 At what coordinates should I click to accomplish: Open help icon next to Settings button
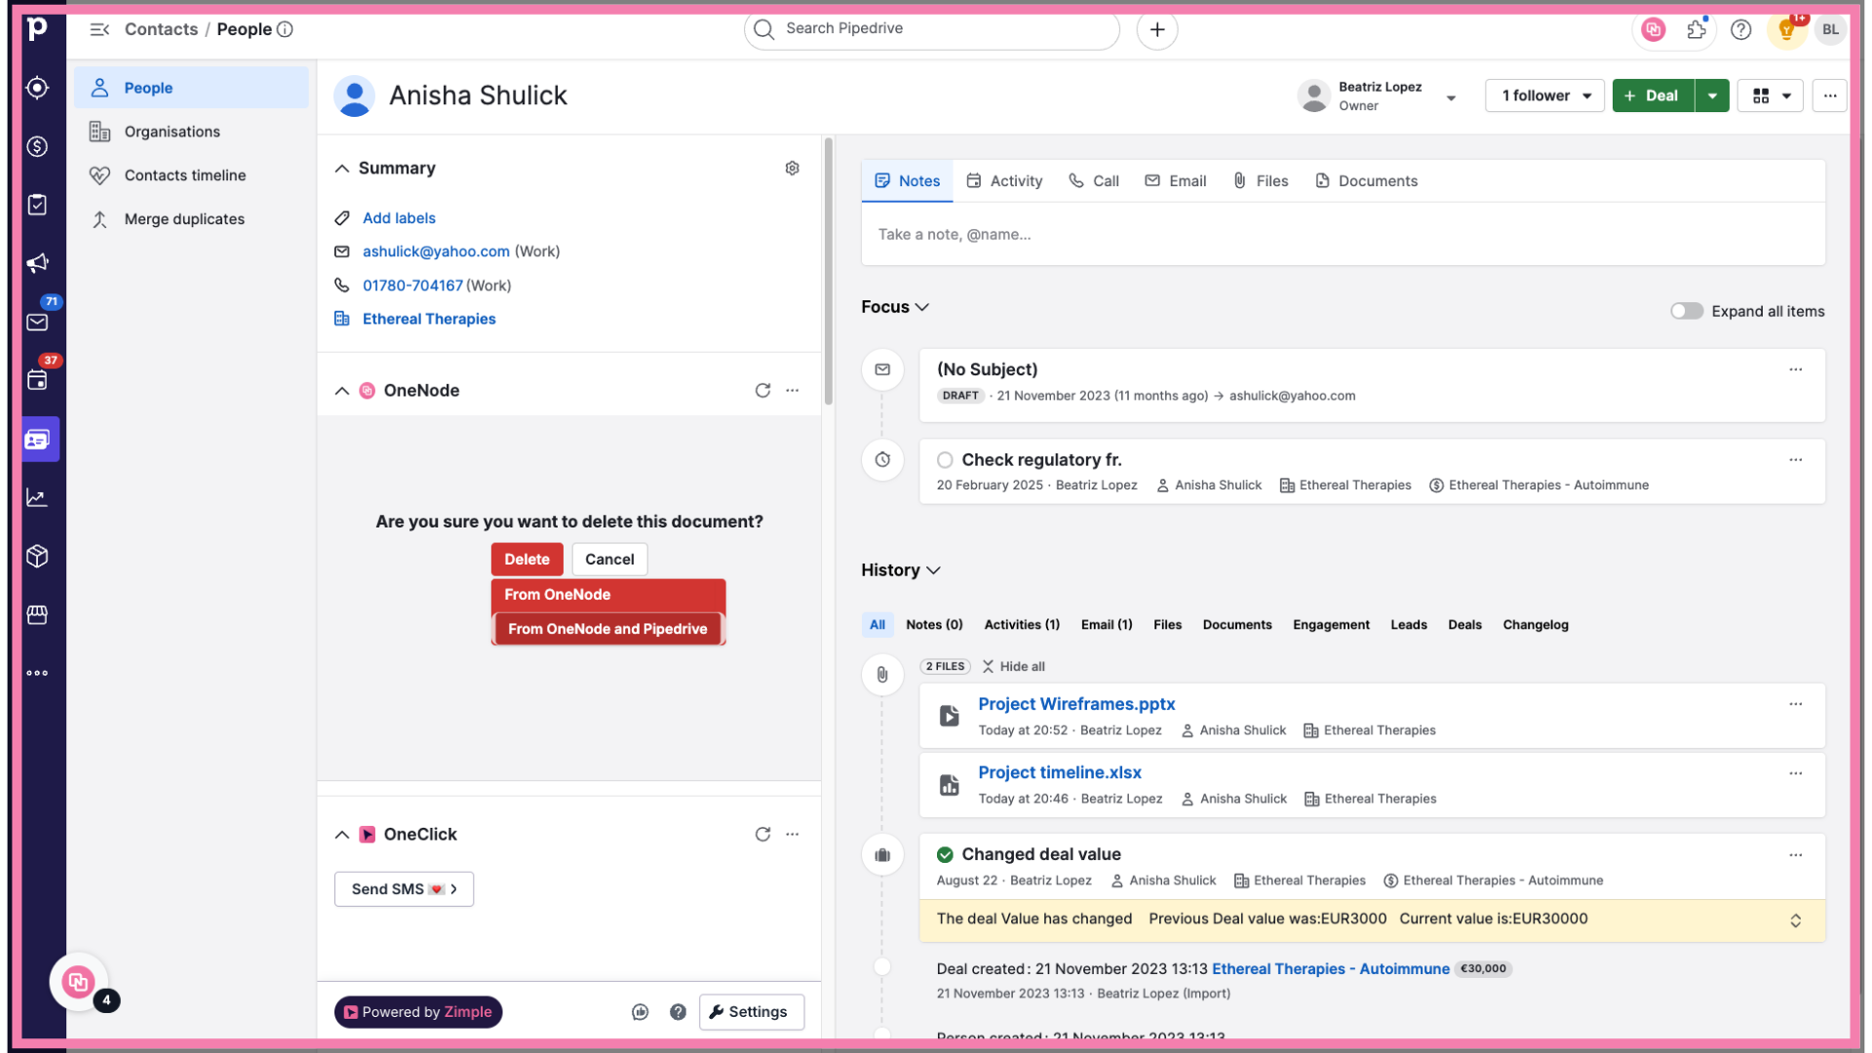pyautogui.click(x=679, y=1012)
